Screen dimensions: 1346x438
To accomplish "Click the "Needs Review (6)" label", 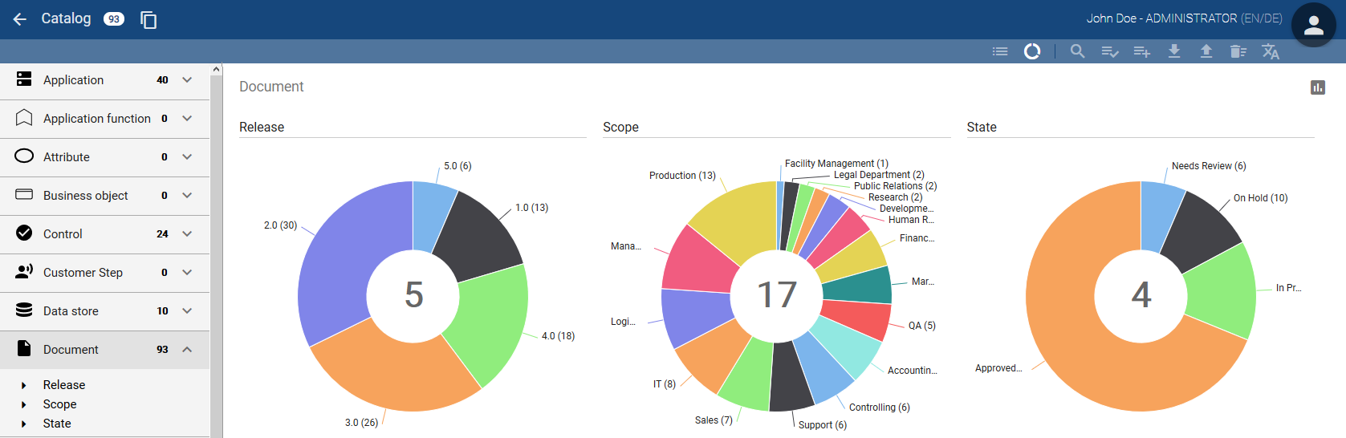I will (1209, 166).
